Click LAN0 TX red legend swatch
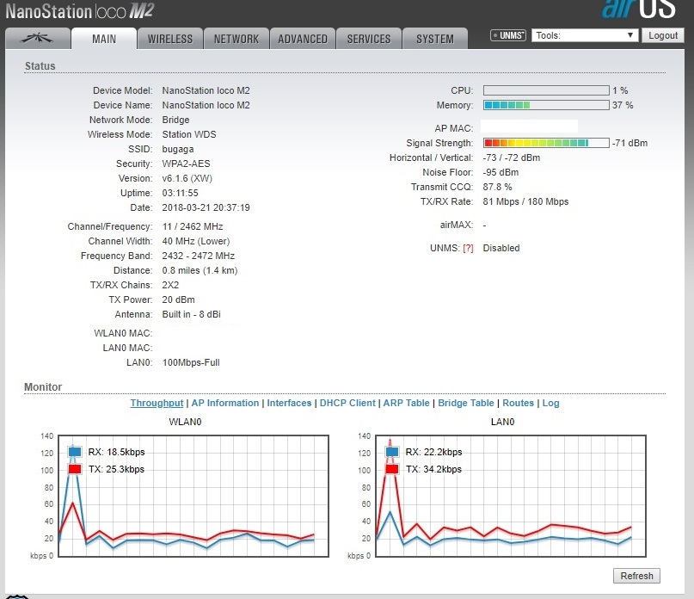The height and width of the screenshot is (599, 694). click(x=391, y=469)
